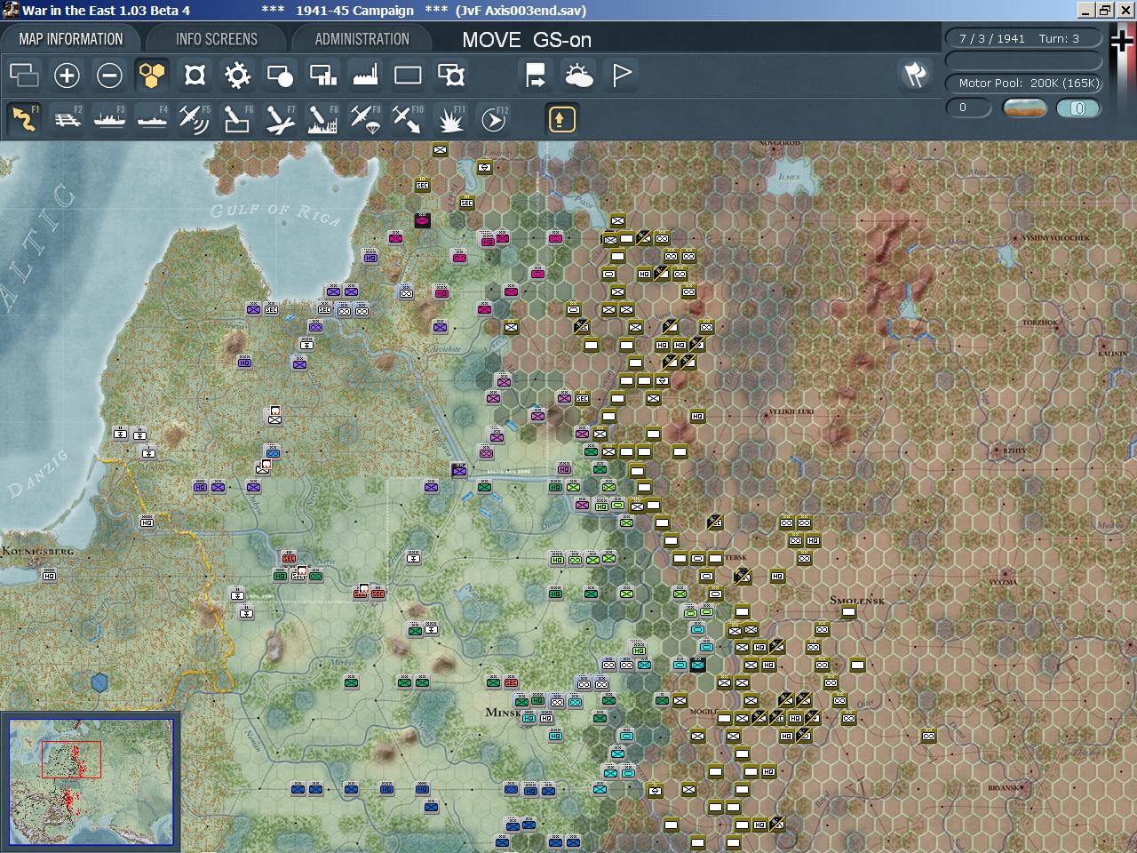This screenshot has height=853, width=1137.
Task: Click the ground conditions terrain indicator
Action: (1024, 108)
